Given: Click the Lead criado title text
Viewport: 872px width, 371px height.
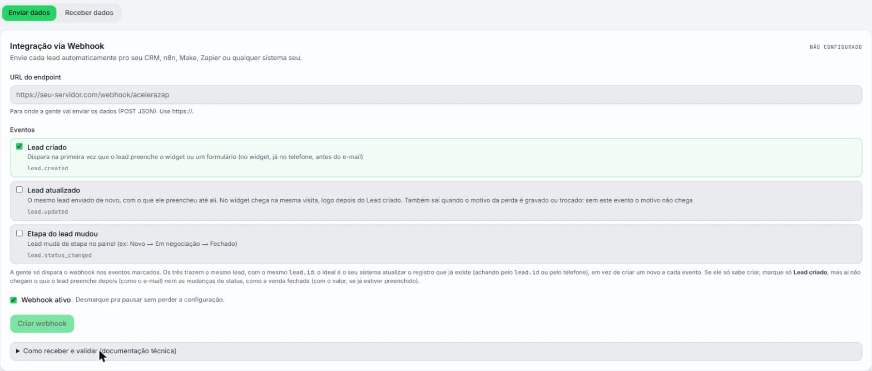Looking at the screenshot, I should click(x=47, y=147).
